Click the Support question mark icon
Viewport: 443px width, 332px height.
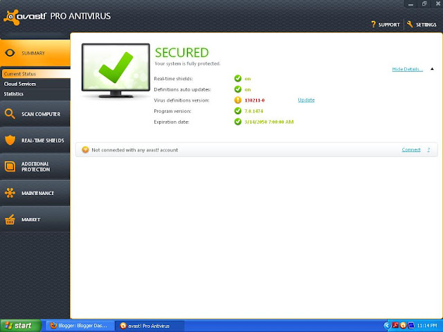click(374, 24)
